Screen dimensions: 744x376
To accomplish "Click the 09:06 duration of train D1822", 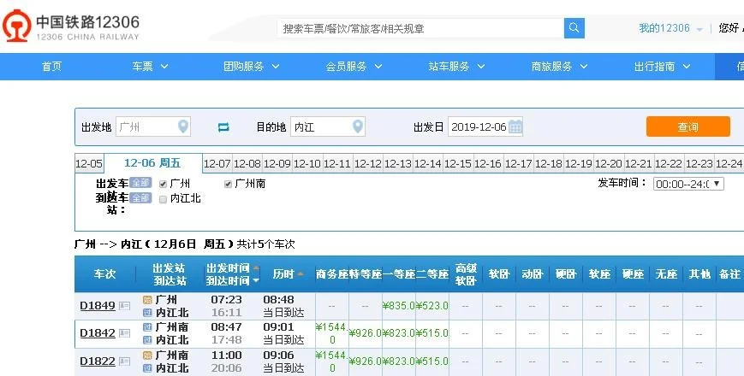I will (x=278, y=355).
